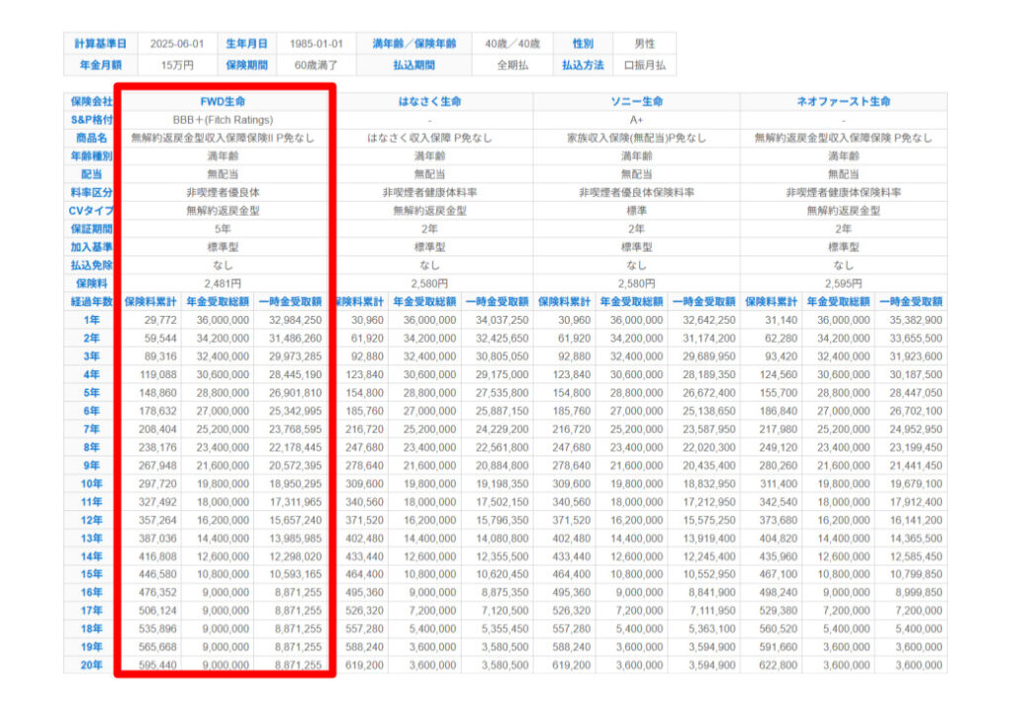The image size is (1013, 702).
Task: Click the 料率区分 row label
Action: [92, 193]
